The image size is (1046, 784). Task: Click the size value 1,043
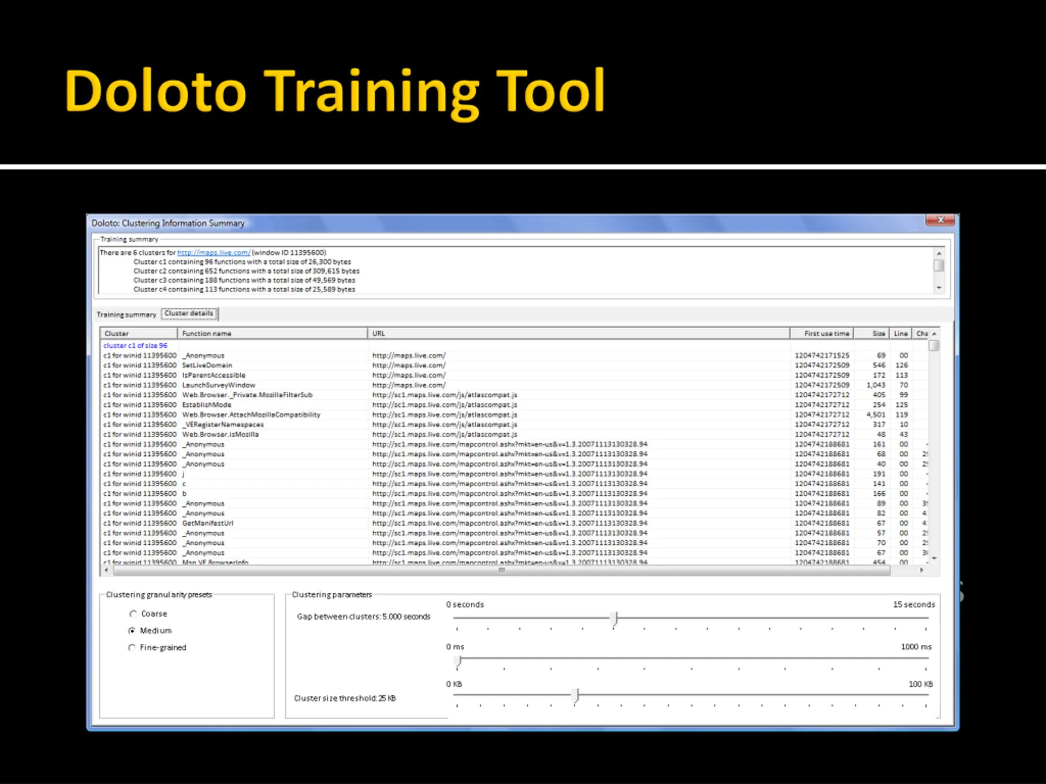875,385
